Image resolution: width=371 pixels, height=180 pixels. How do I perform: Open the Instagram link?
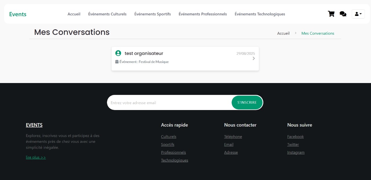296,152
